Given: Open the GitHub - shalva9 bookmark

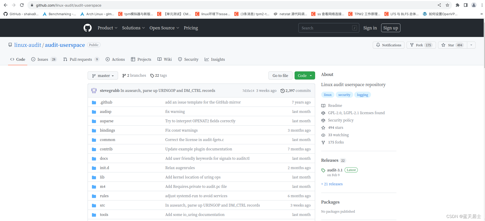Looking at the screenshot, I should click(x=21, y=14).
